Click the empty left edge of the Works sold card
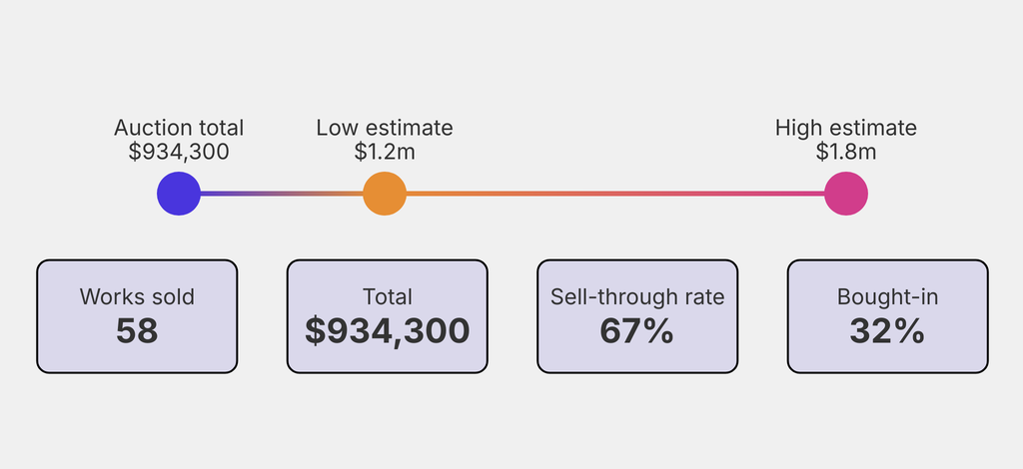The width and height of the screenshot is (1023, 469). (x=50, y=316)
